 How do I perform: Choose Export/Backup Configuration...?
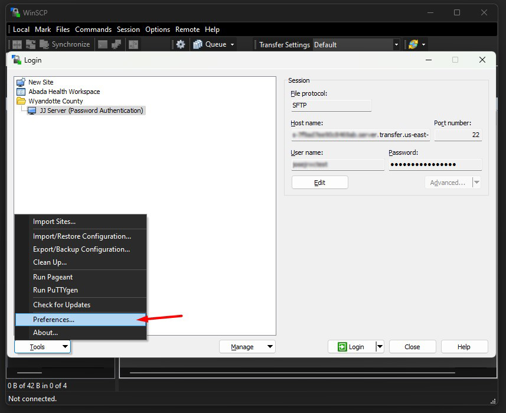point(81,249)
